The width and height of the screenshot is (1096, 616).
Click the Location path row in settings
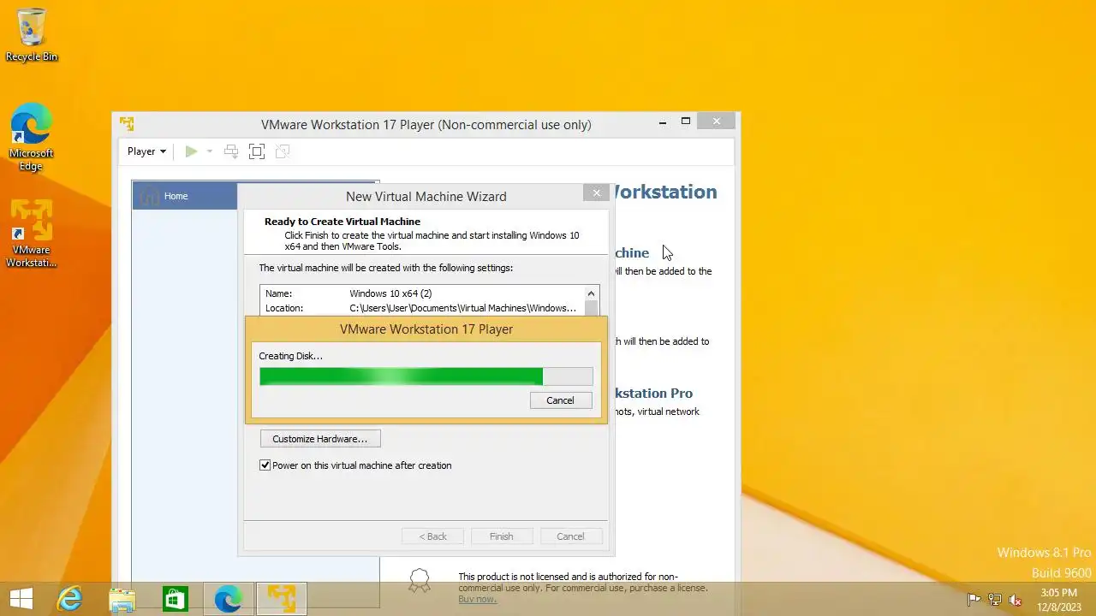click(x=422, y=308)
